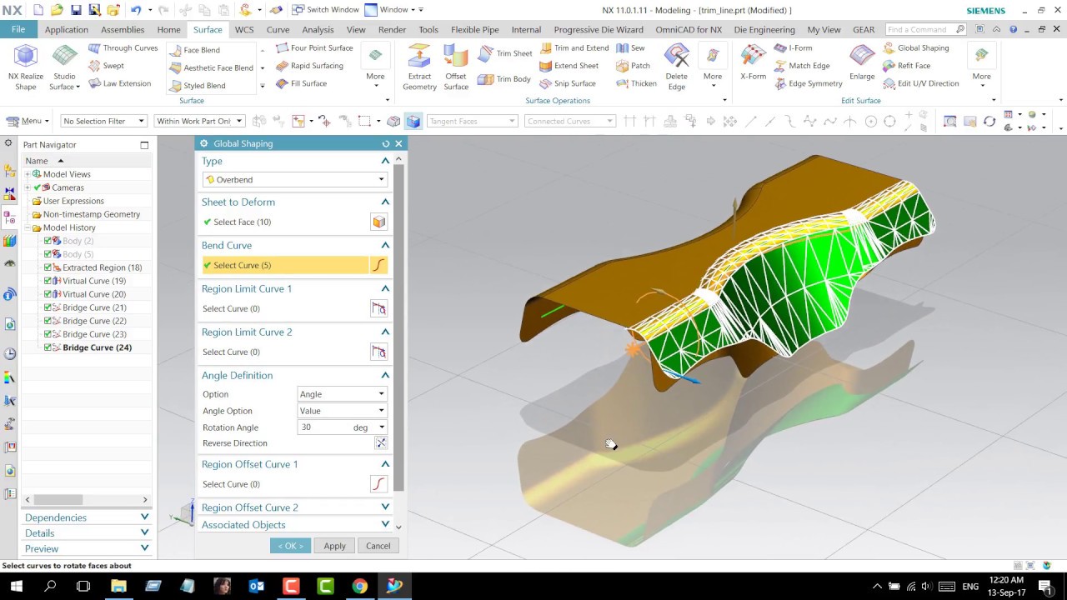1067x600 pixels.
Task: Open the No Selection Filter dropdown
Action: click(104, 121)
